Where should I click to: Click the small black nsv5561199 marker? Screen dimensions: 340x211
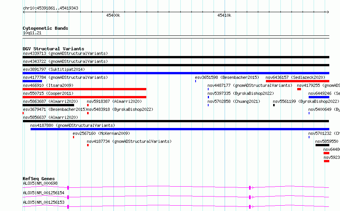pos(274,105)
